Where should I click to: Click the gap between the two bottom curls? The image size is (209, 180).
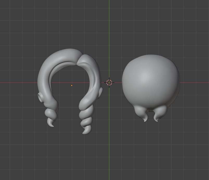[151, 116]
